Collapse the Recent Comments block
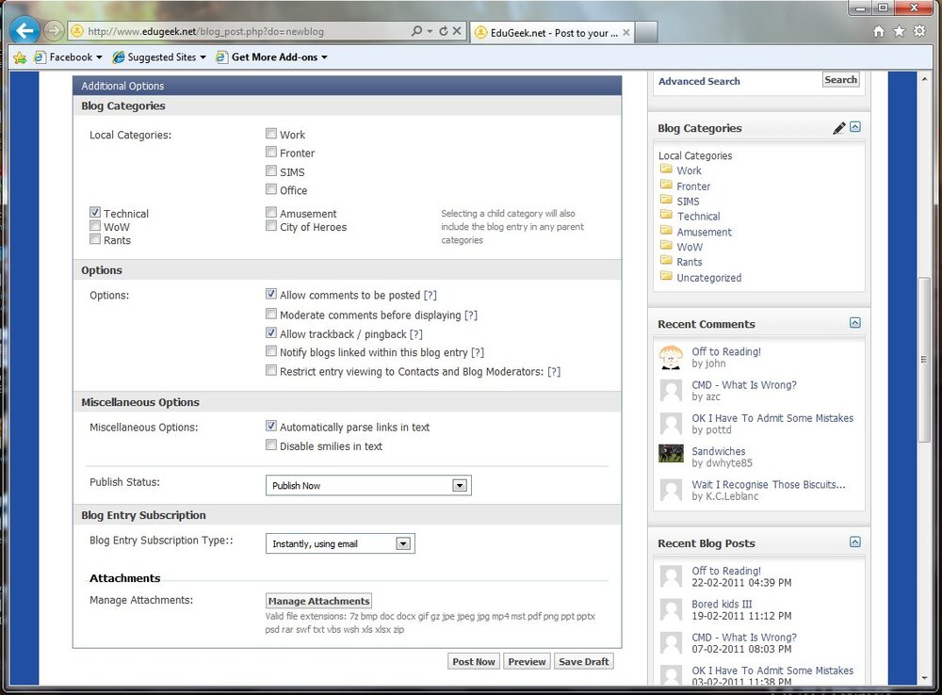942x695 pixels. (855, 323)
